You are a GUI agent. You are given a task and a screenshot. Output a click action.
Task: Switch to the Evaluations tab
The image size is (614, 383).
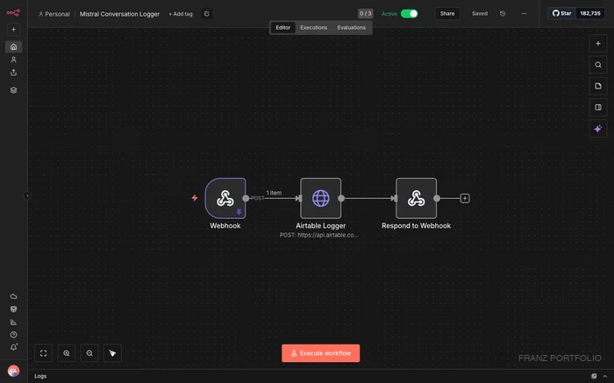click(x=351, y=27)
